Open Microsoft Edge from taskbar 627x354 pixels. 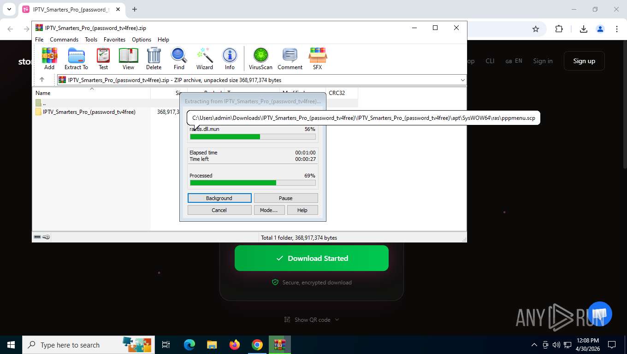[189, 345]
